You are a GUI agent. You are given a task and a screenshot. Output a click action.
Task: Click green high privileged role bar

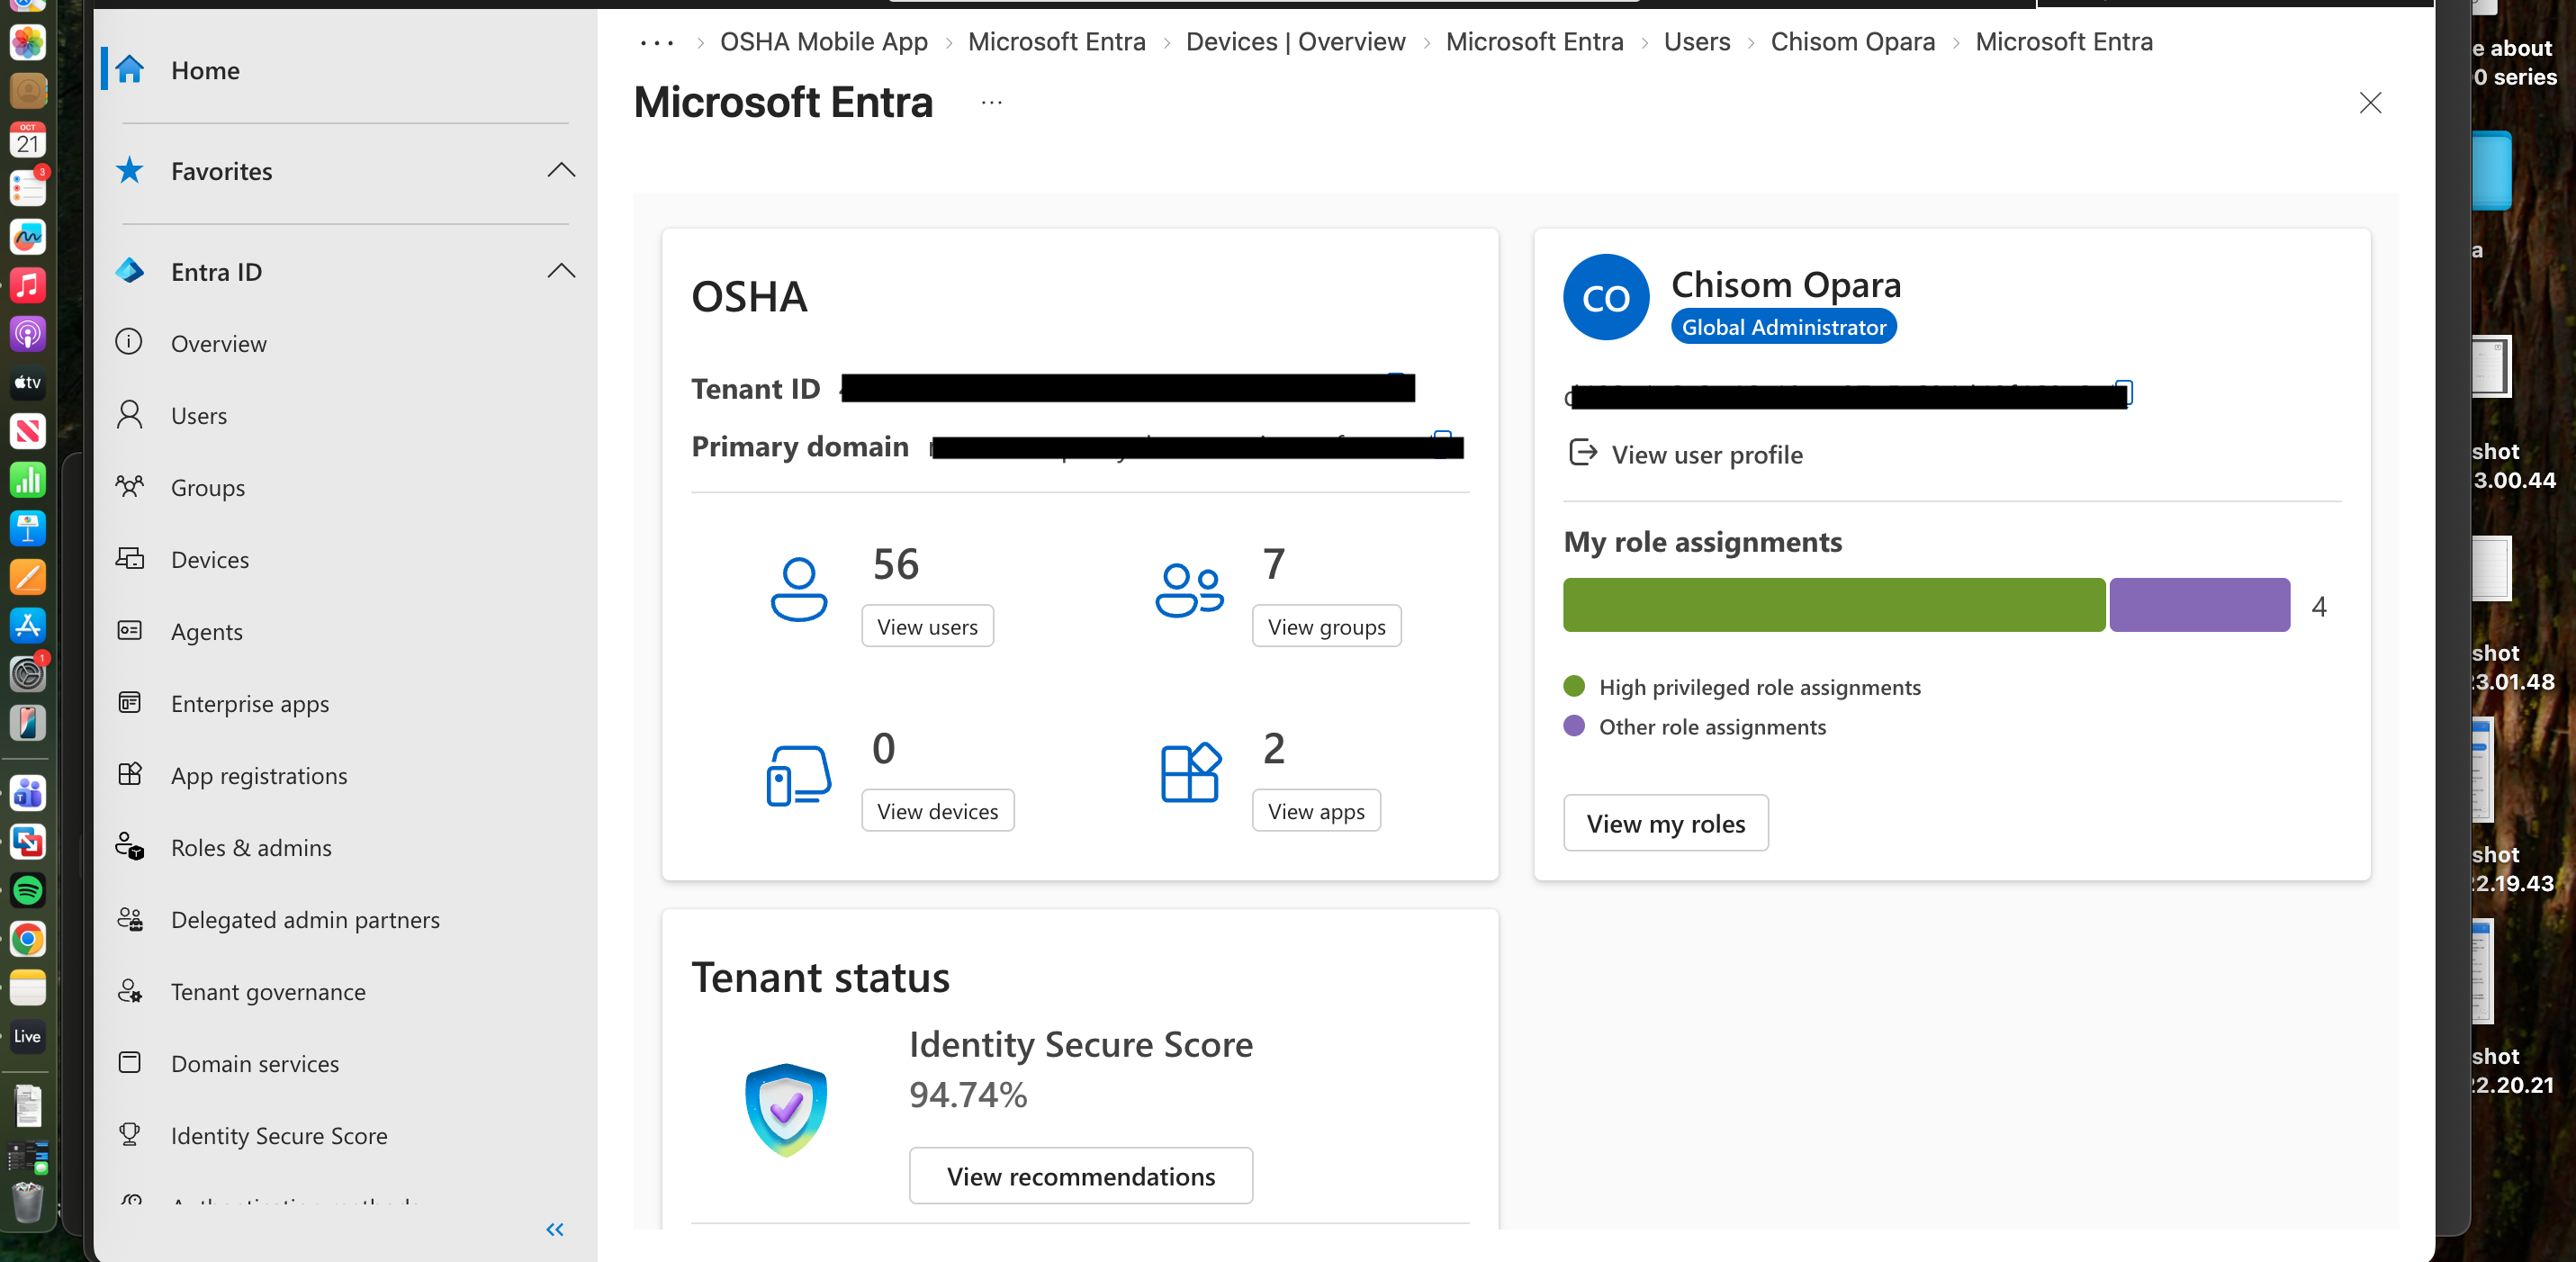click(1833, 604)
